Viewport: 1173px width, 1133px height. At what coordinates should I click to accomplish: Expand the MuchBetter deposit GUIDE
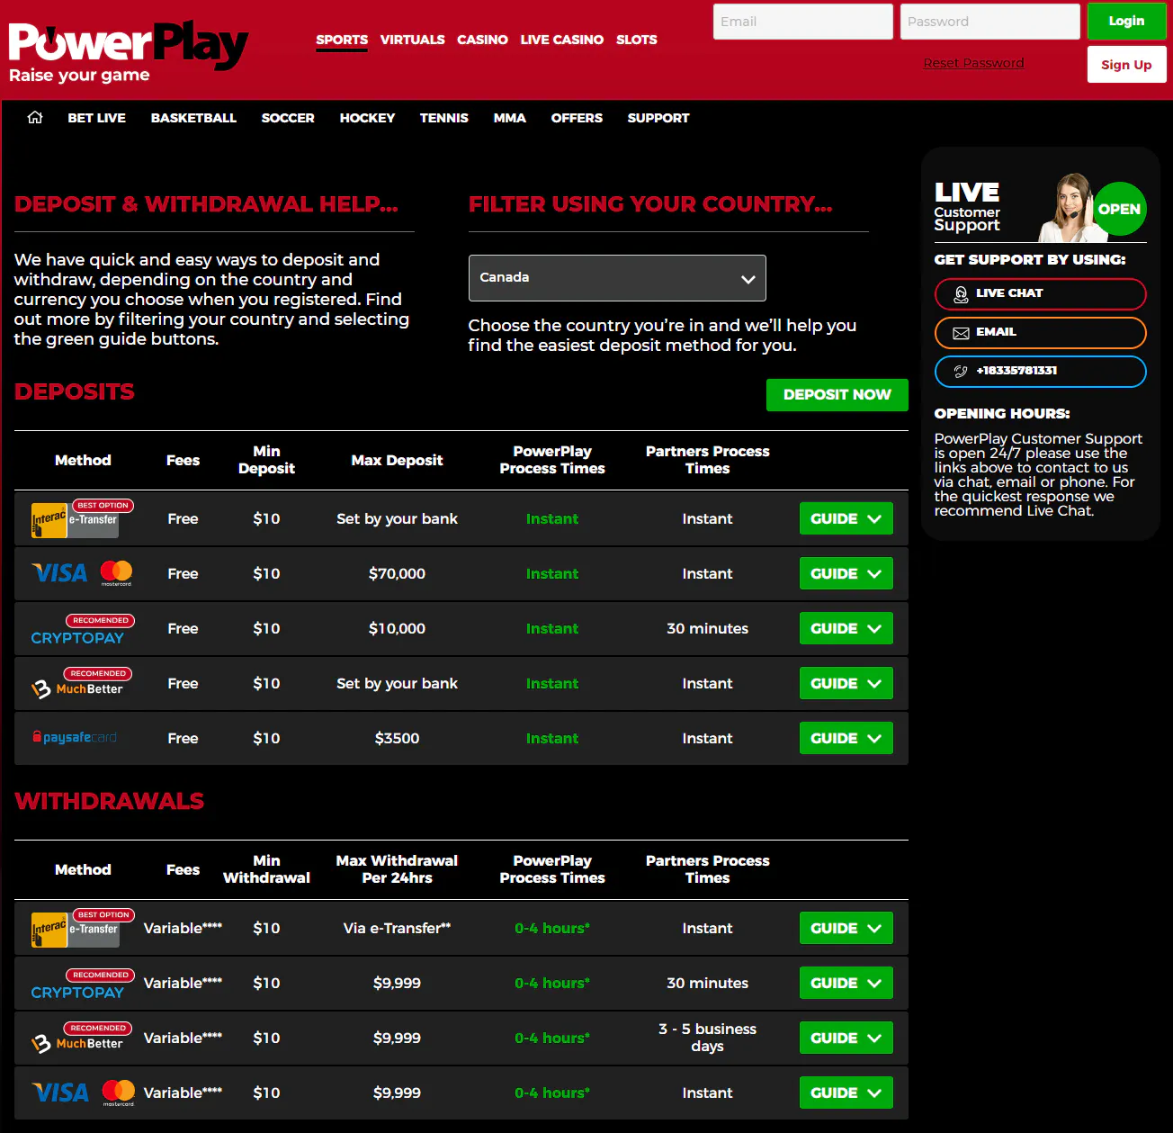(x=846, y=683)
